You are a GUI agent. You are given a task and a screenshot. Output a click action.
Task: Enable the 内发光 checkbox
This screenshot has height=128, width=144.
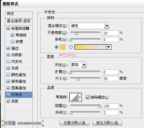pos(8,61)
